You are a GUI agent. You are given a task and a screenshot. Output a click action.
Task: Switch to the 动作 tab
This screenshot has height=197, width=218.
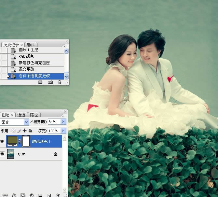pyautogui.click(x=31, y=45)
